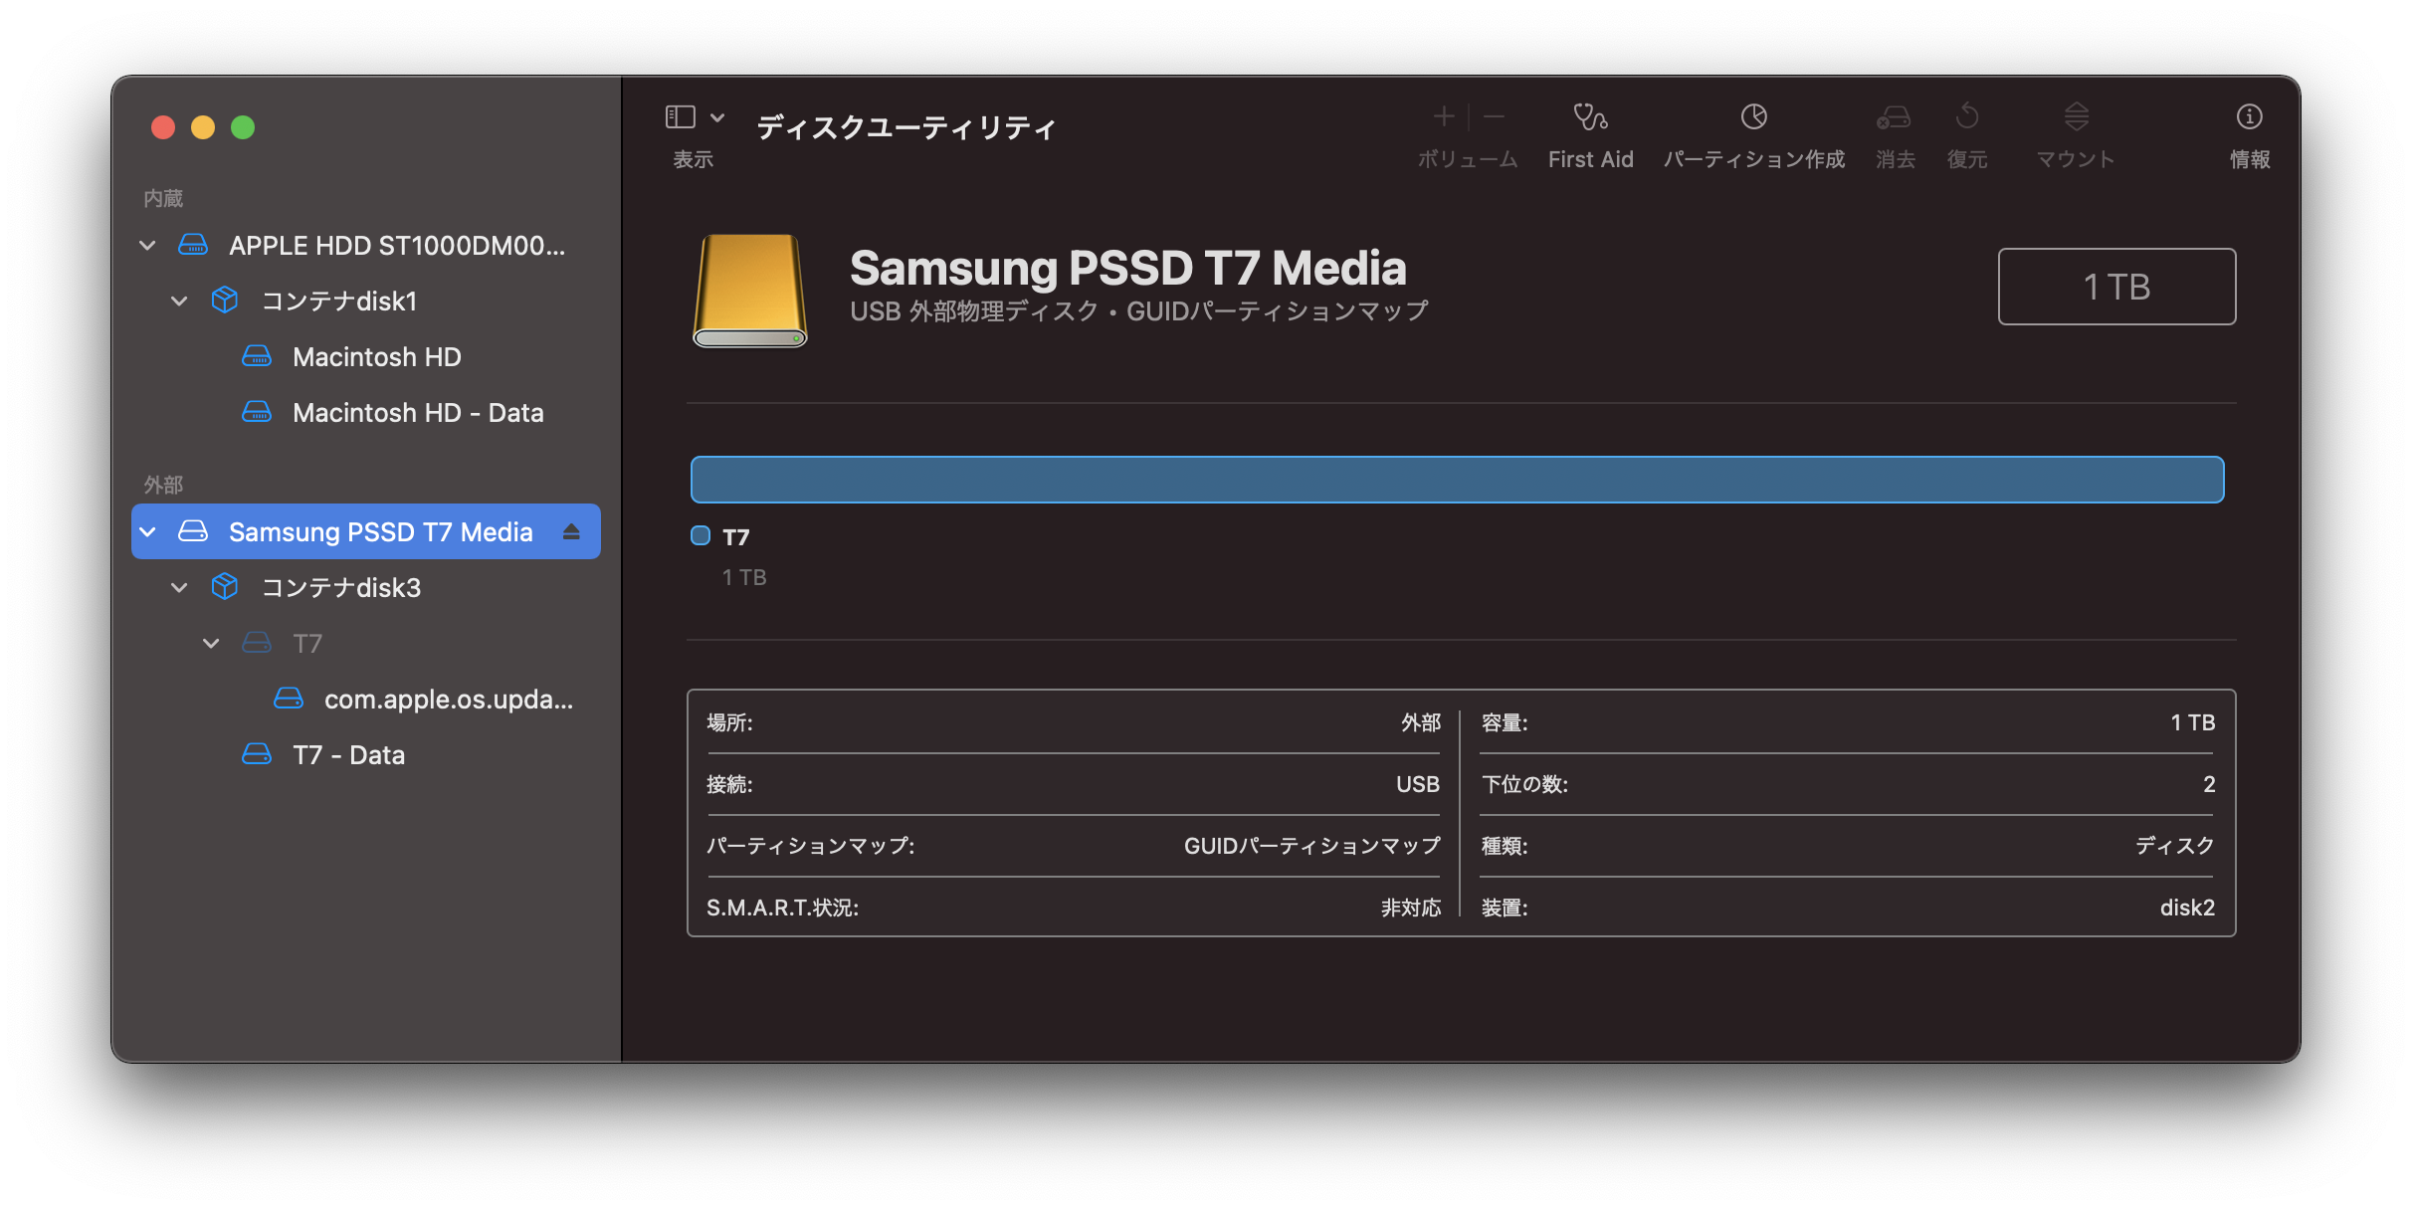Select Macintosh HD - Data in the sidebar
The width and height of the screenshot is (2412, 1210).
(418, 413)
